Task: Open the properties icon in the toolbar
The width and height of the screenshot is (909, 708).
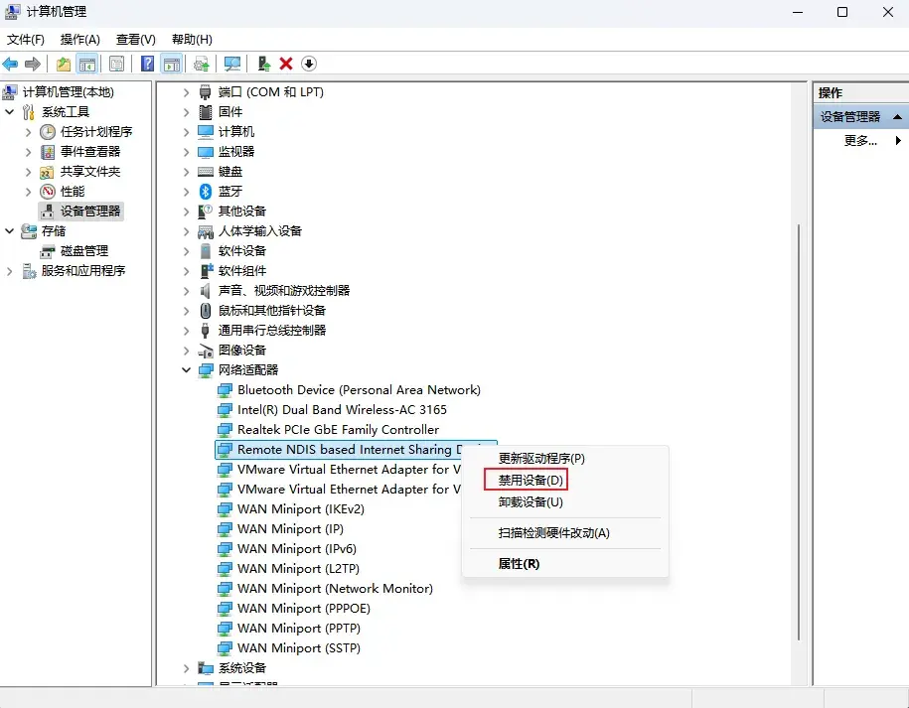Action: pyautogui.click(x=117, y=64)
